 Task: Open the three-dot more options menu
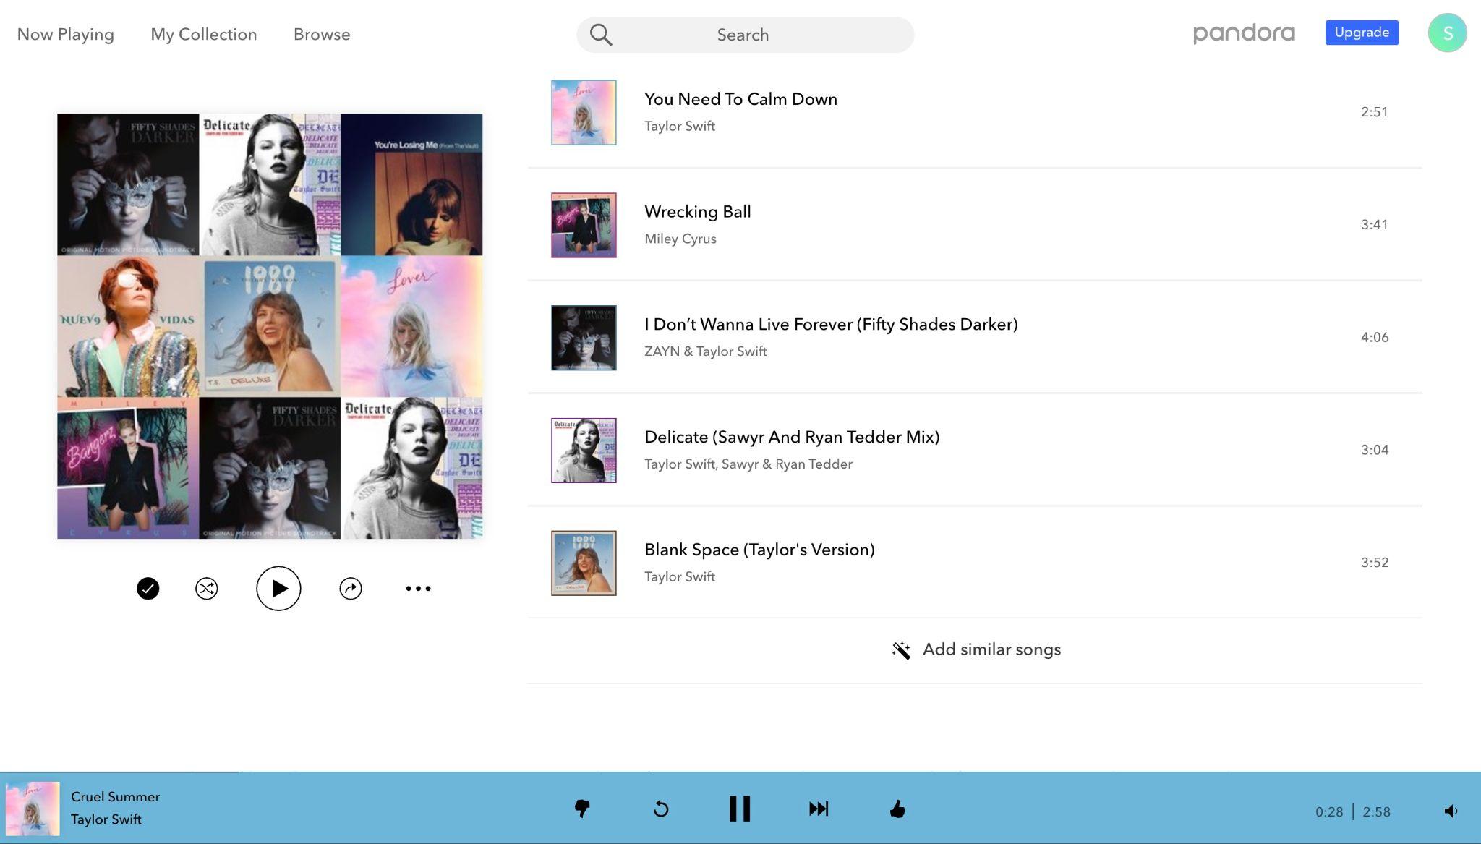(x=418, y=588)
